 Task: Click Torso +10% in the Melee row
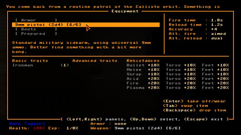[x=181, y=70]
